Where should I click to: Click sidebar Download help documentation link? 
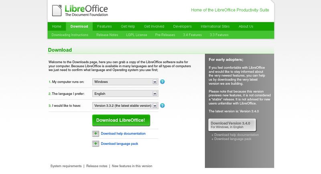point(236,135)
